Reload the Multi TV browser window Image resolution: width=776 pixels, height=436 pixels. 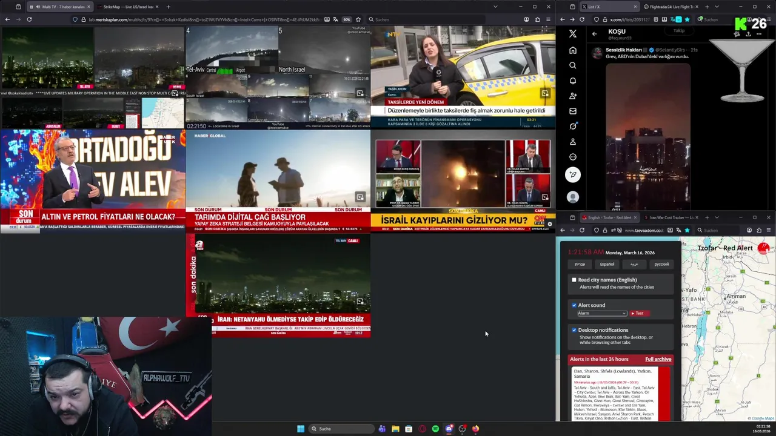click(29, 19)
